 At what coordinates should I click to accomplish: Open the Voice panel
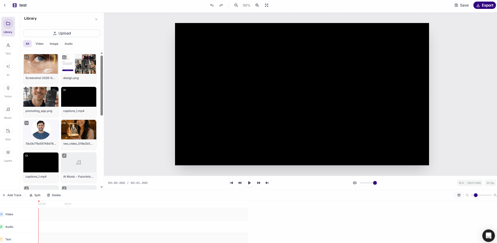[x=8, y=91]
